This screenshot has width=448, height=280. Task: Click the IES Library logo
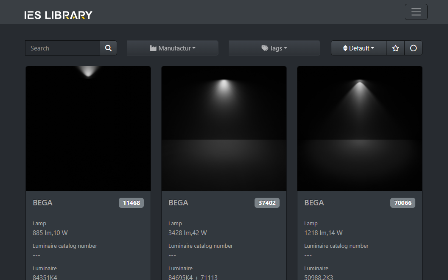click(x=58, y=15)
